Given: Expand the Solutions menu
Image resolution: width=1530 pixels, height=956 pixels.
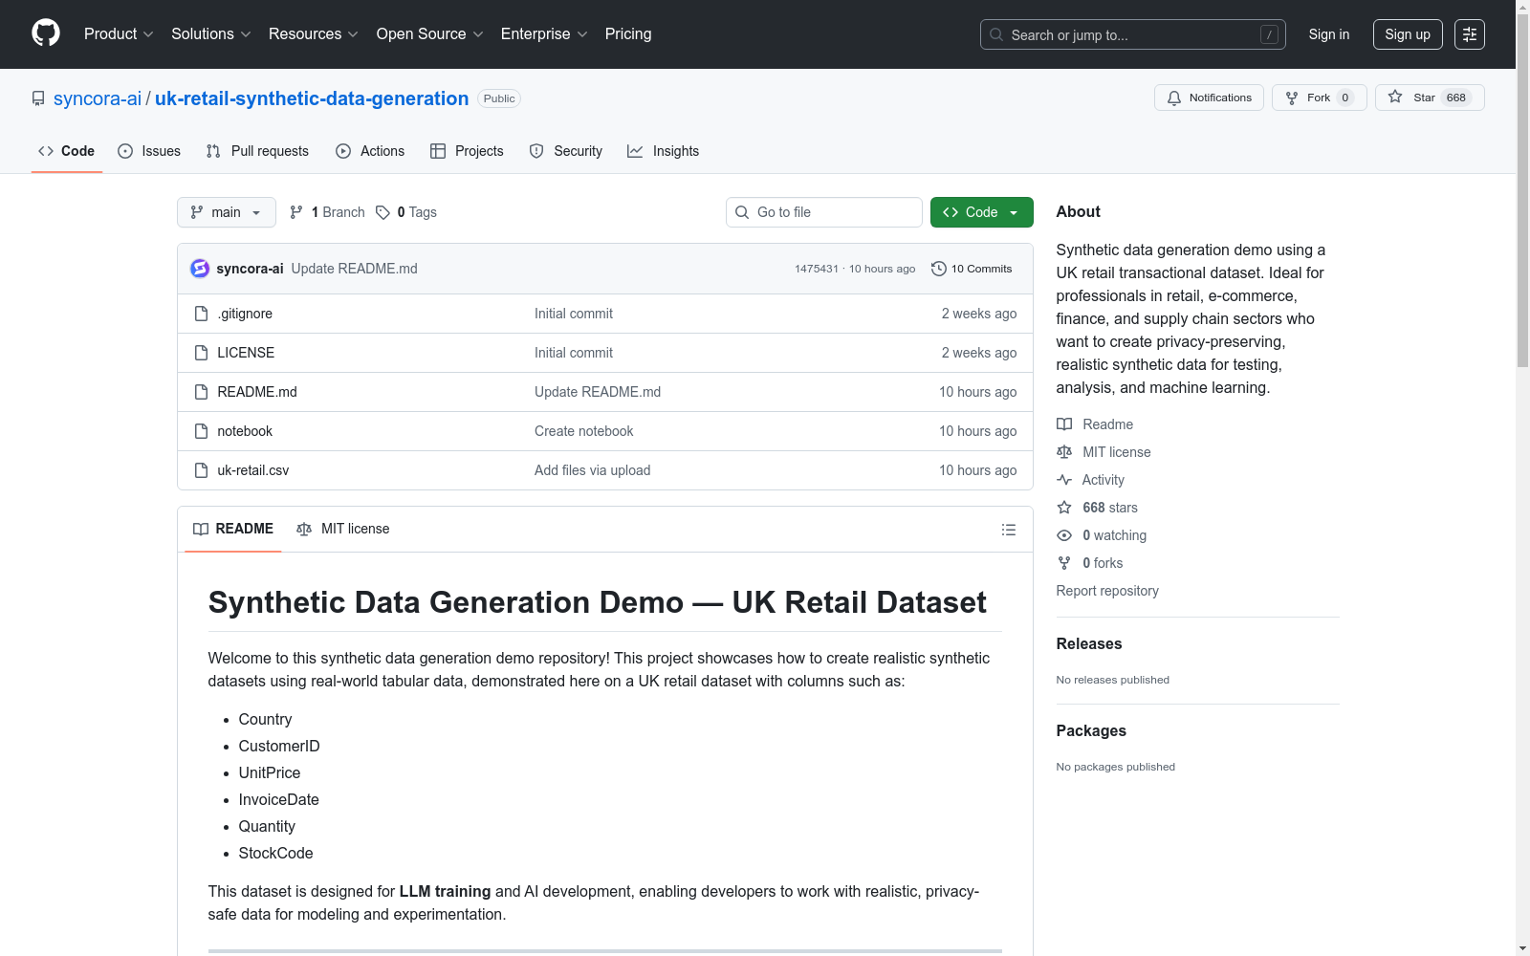Looking at the screenshot, I should pyautogui.click(x=210, y=33).
